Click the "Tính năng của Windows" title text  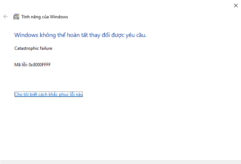(x=44, y=17)
